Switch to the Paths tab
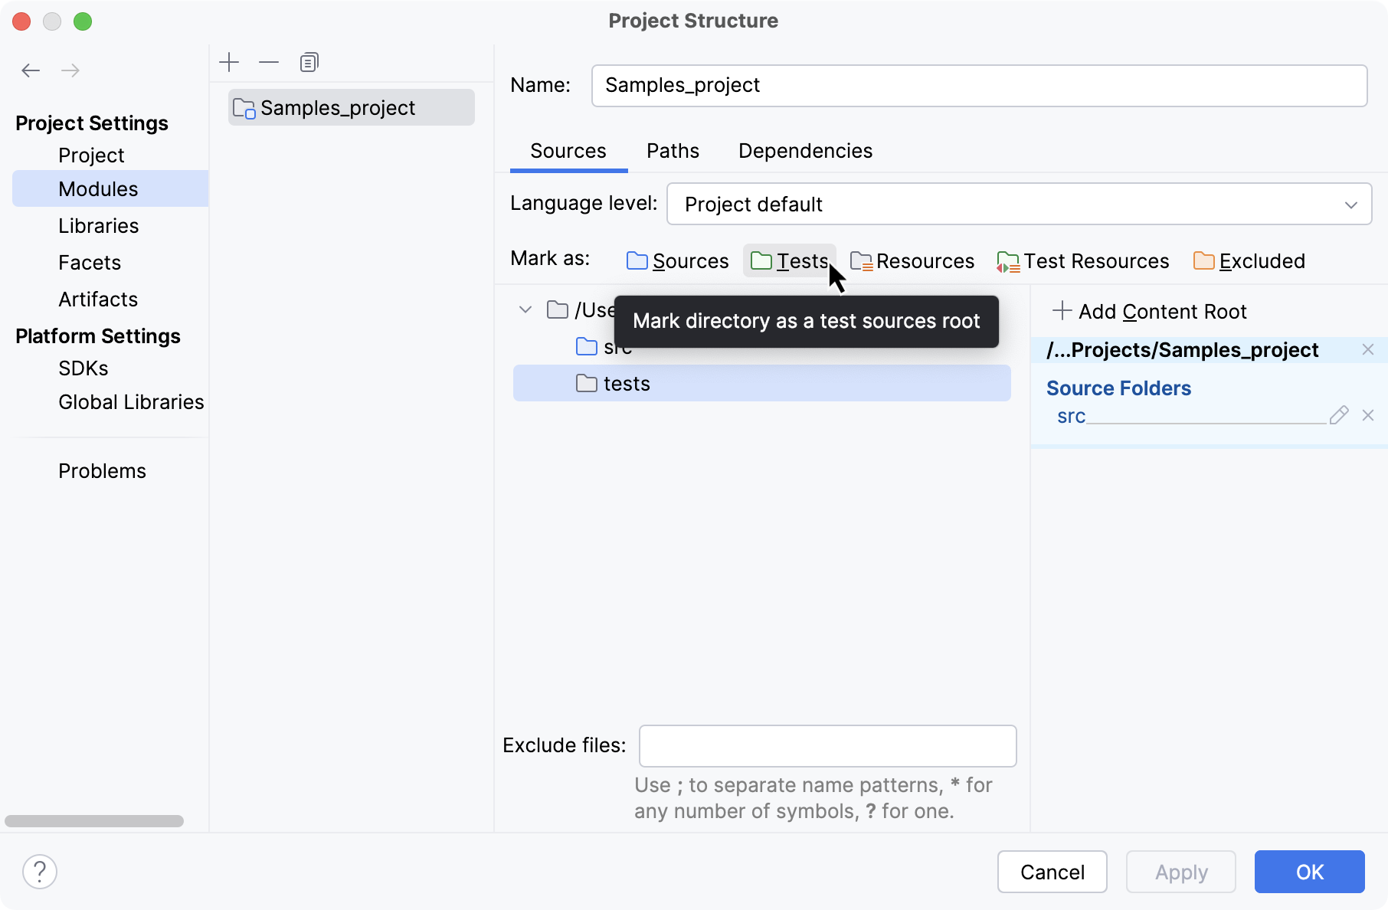The height and width of the screenshot is (910, 1388). pos(672,151)
